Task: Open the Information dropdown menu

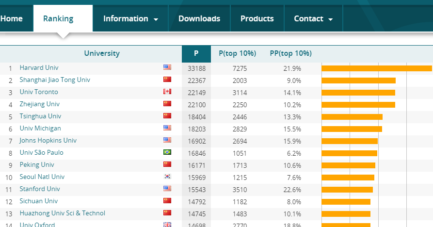Action: coord(130,18)
